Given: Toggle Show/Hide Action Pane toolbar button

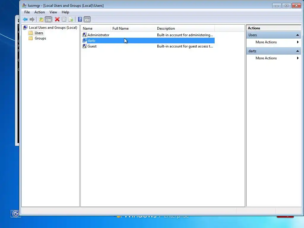Looking at the screenshot, I should click(x=87, y=19).
